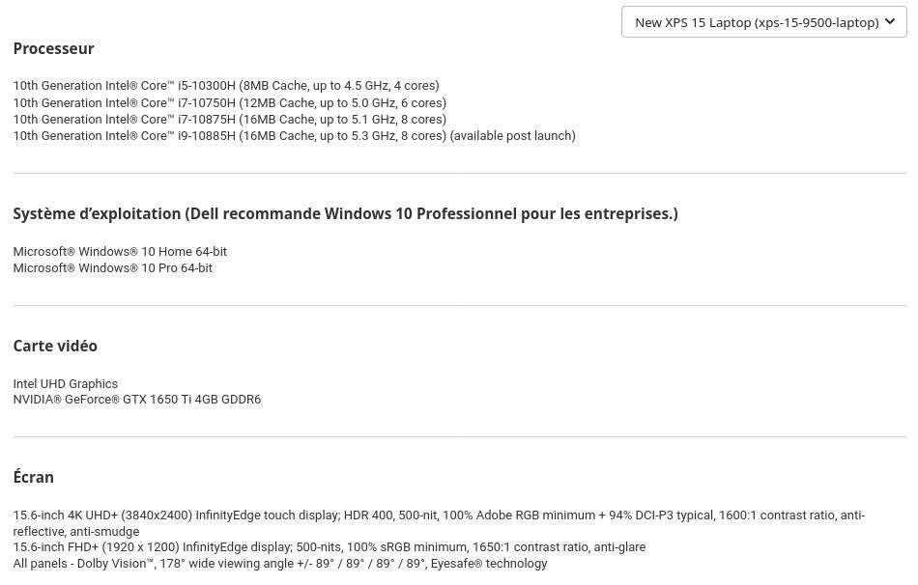Click the chevron arrow on the model selector
The height and width of the screenshot is (585, 918).
tap(890, 22)
